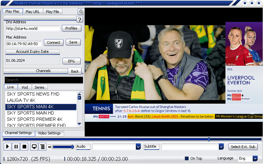Click Select Ext. Sub button
Screen dimensions: 263x164
(243, 147)
